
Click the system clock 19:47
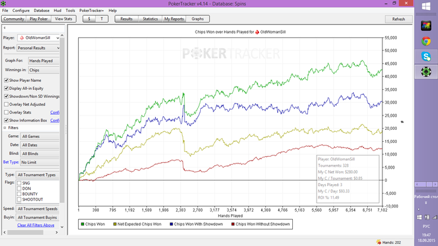(x=426, y=235)
